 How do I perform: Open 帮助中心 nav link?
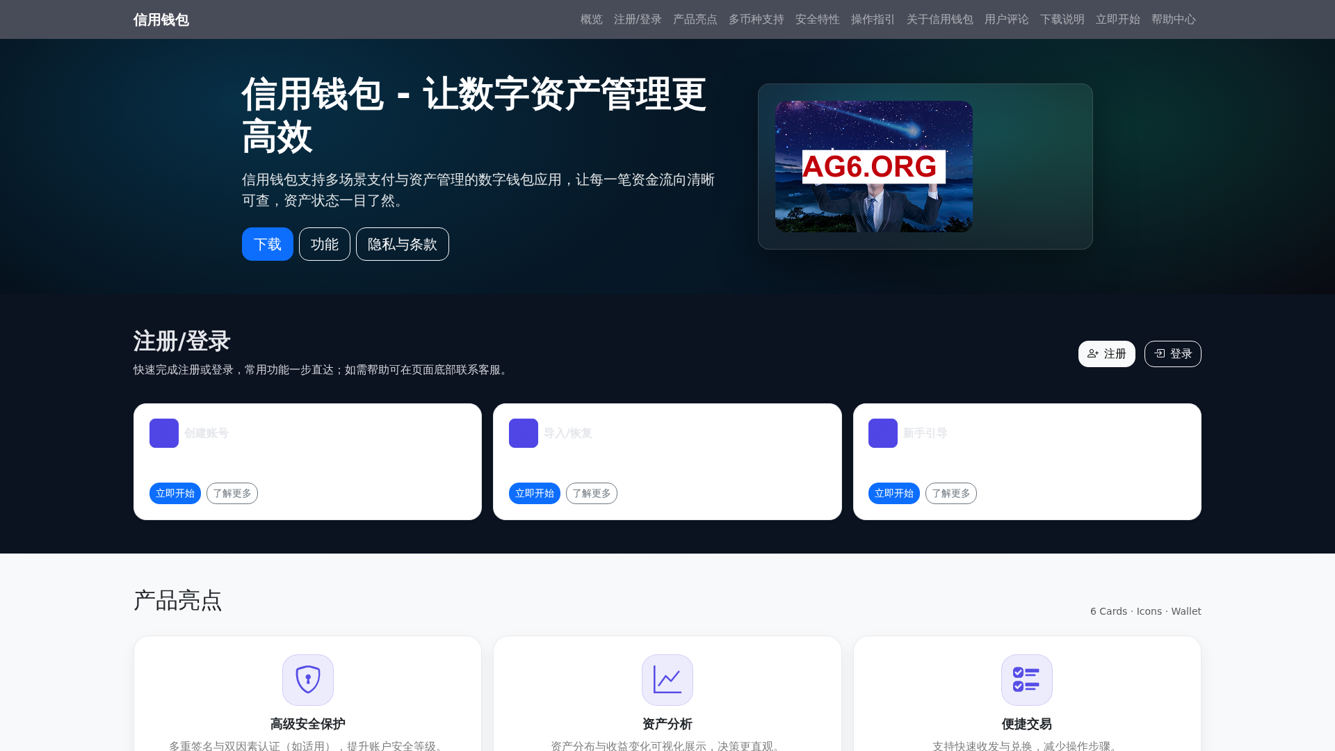1174,19
